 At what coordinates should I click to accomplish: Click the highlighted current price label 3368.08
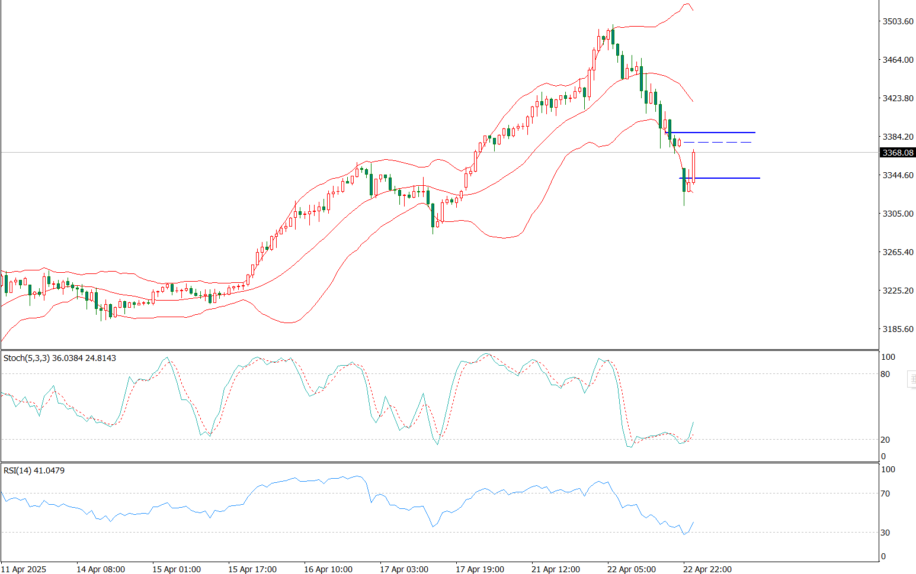tap(898, 153)
